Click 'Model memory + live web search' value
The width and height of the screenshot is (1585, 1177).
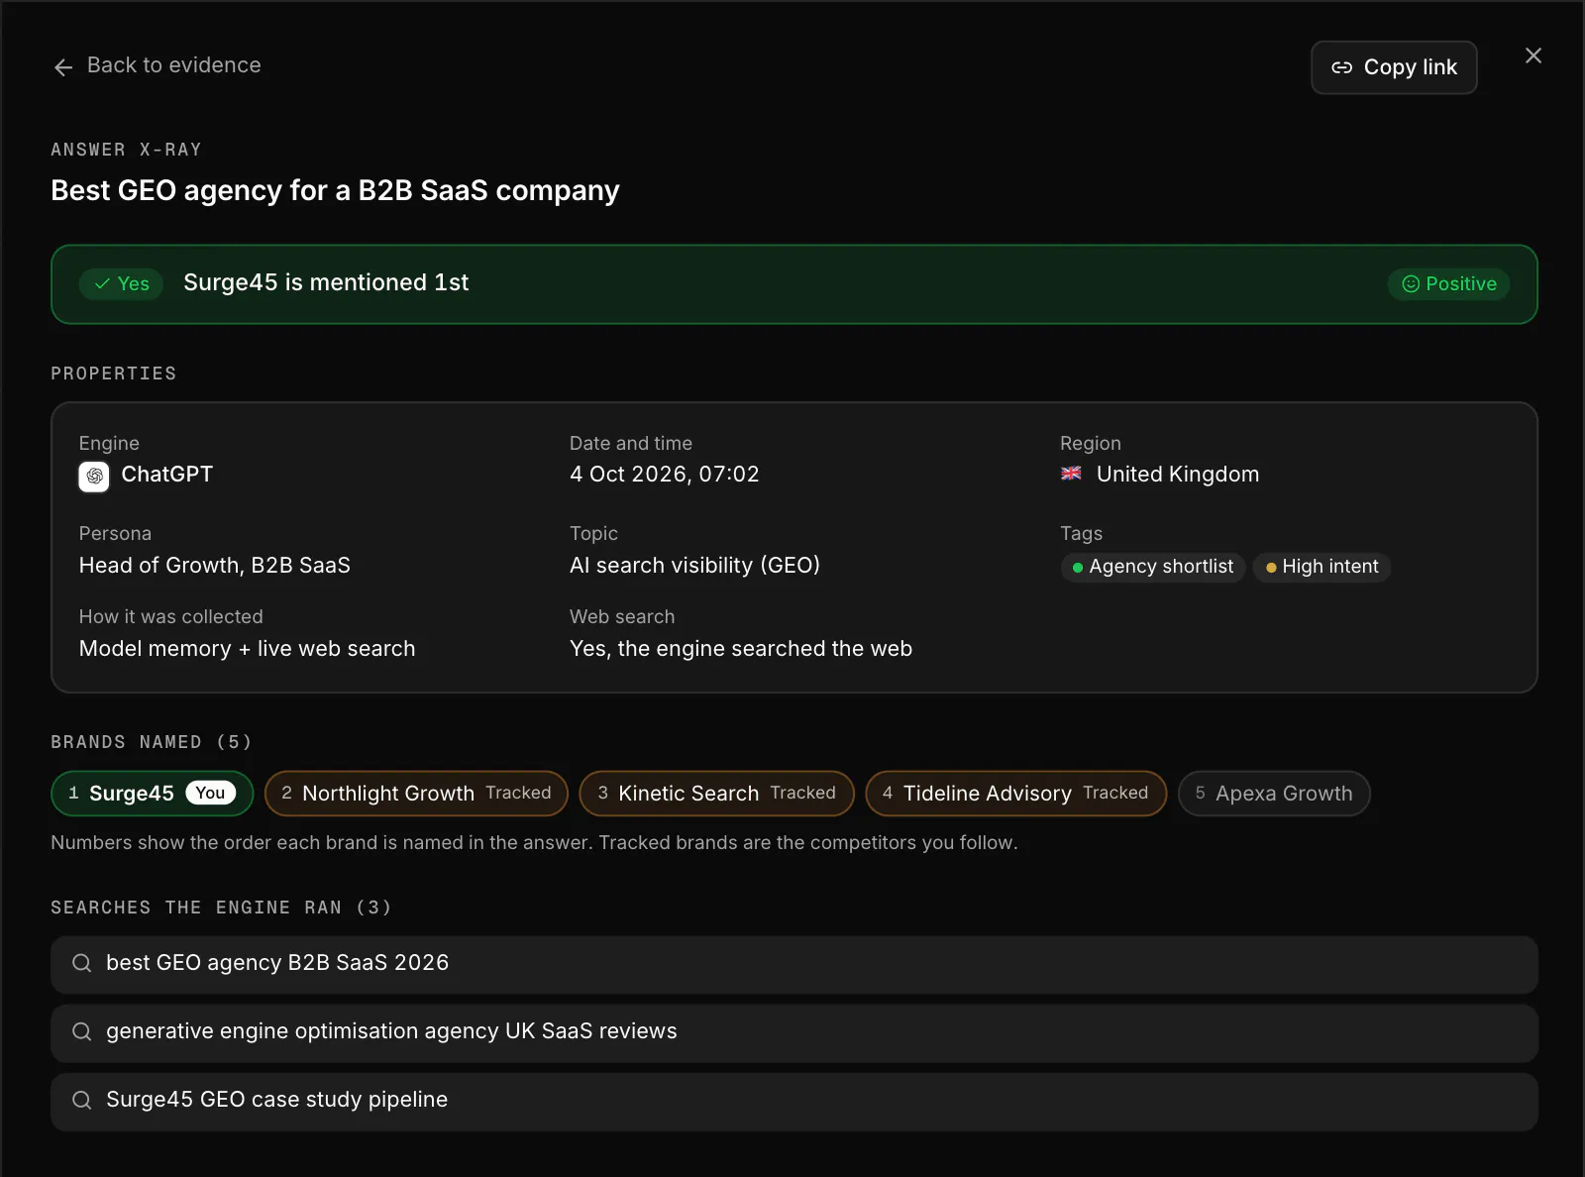click(x=248, y=649)
